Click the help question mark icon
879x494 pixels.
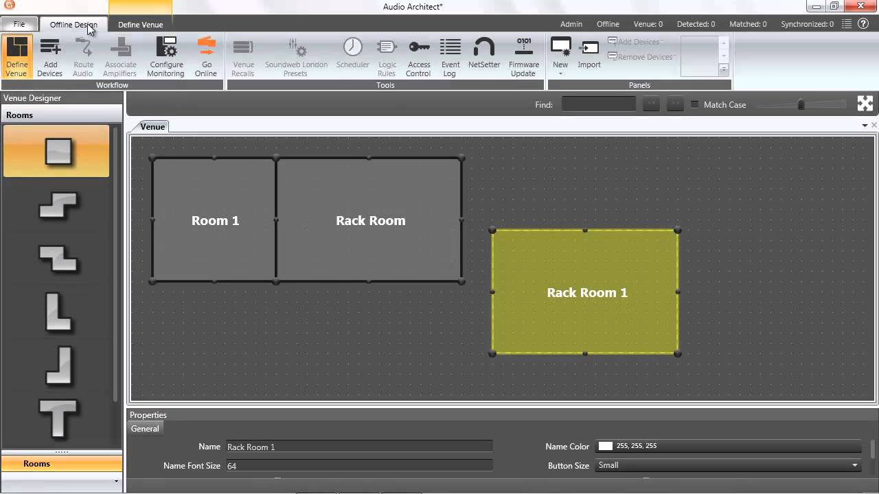tap(865, 24)
